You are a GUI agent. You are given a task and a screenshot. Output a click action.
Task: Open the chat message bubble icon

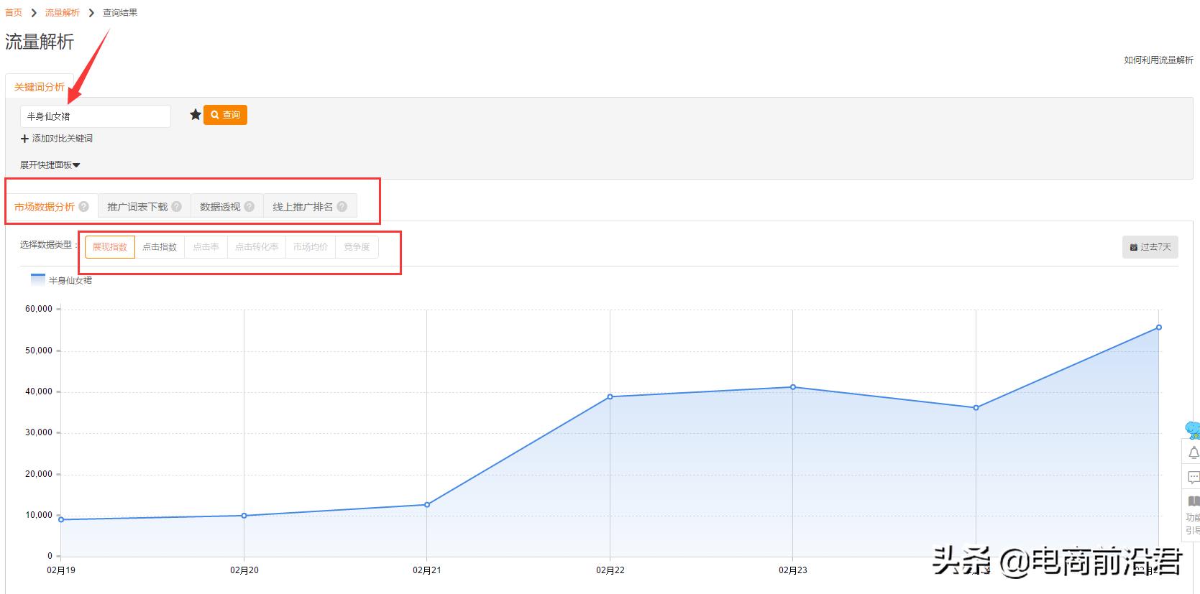(x=1193, y=477)
